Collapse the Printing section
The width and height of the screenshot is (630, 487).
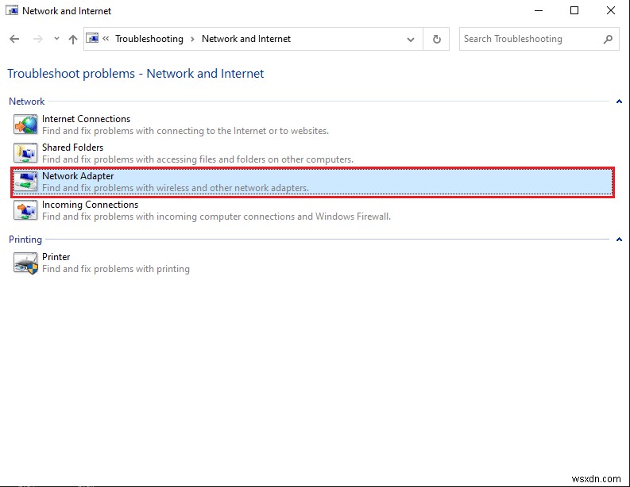tap(619, 240)
